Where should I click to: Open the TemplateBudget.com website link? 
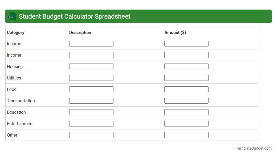click(254, 148)
